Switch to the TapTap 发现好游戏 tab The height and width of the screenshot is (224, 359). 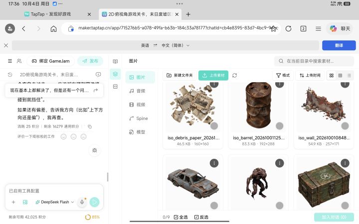(x=50, y=14)
